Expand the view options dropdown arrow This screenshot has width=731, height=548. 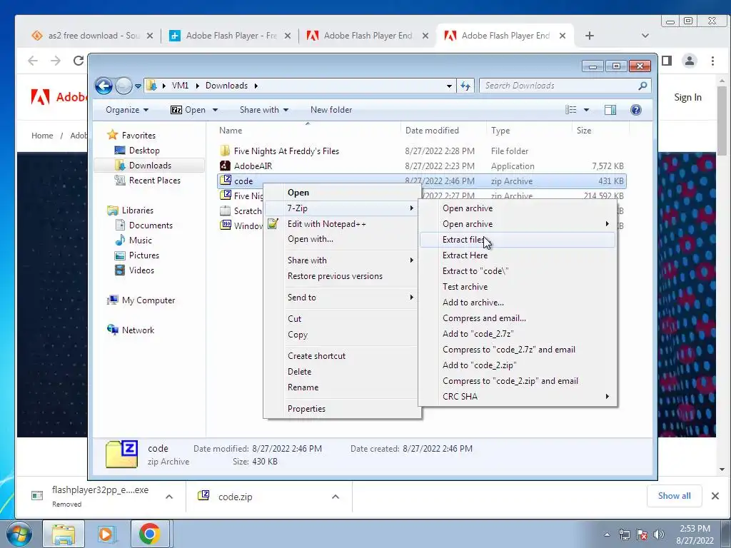[587, 110]
